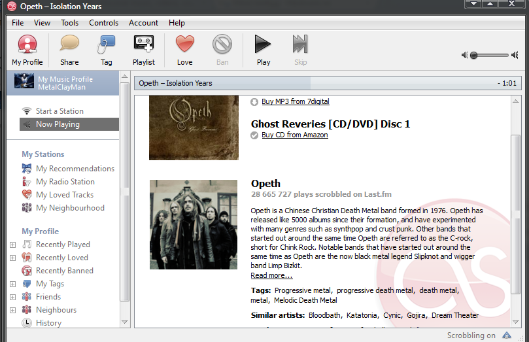Click the Friends icon in sidebar
This screenshot has height=342, width=529.
[x=27, y=296]
